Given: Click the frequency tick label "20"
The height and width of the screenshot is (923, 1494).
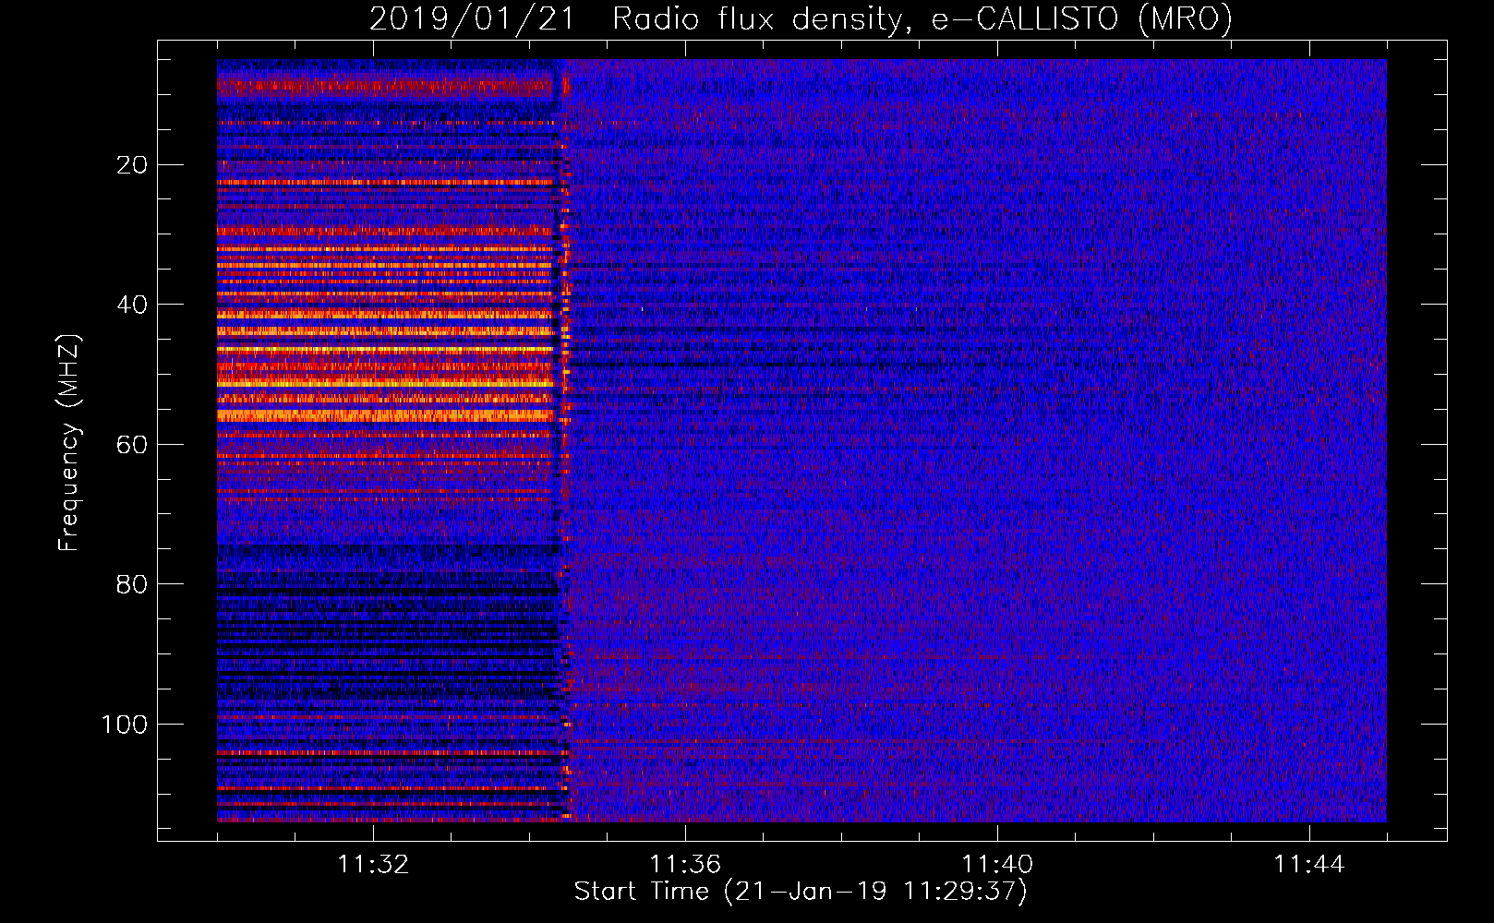Looking at the screenshot, I should coord(133,165).
